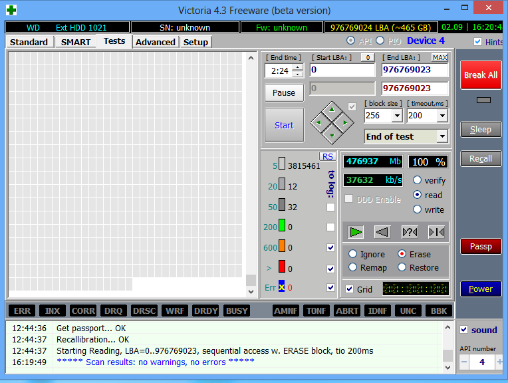Open the block size dropdown
The height and width of the screenshot is (383, 508).
point(397,116)
